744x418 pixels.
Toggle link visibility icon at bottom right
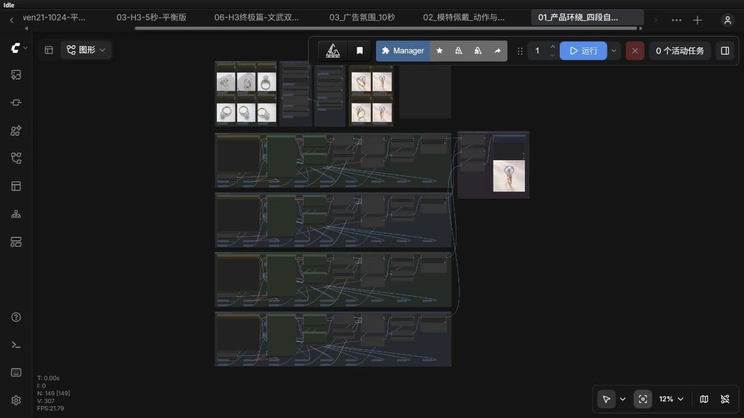(725, 399)
